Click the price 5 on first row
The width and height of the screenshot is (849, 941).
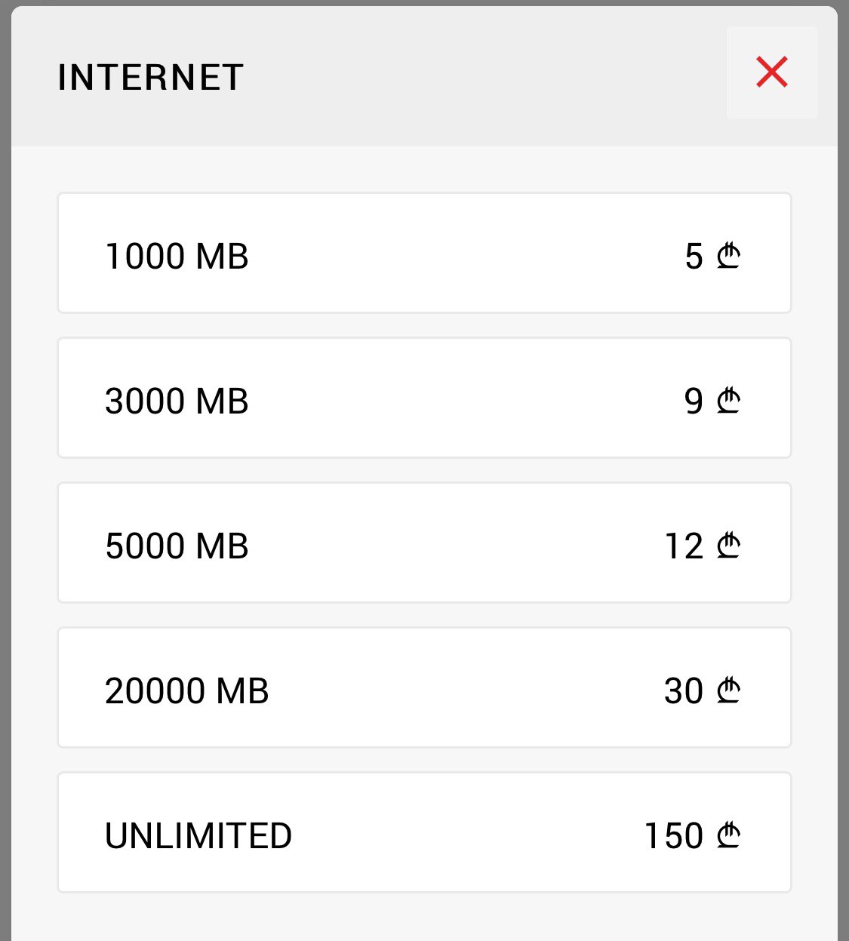694,257
